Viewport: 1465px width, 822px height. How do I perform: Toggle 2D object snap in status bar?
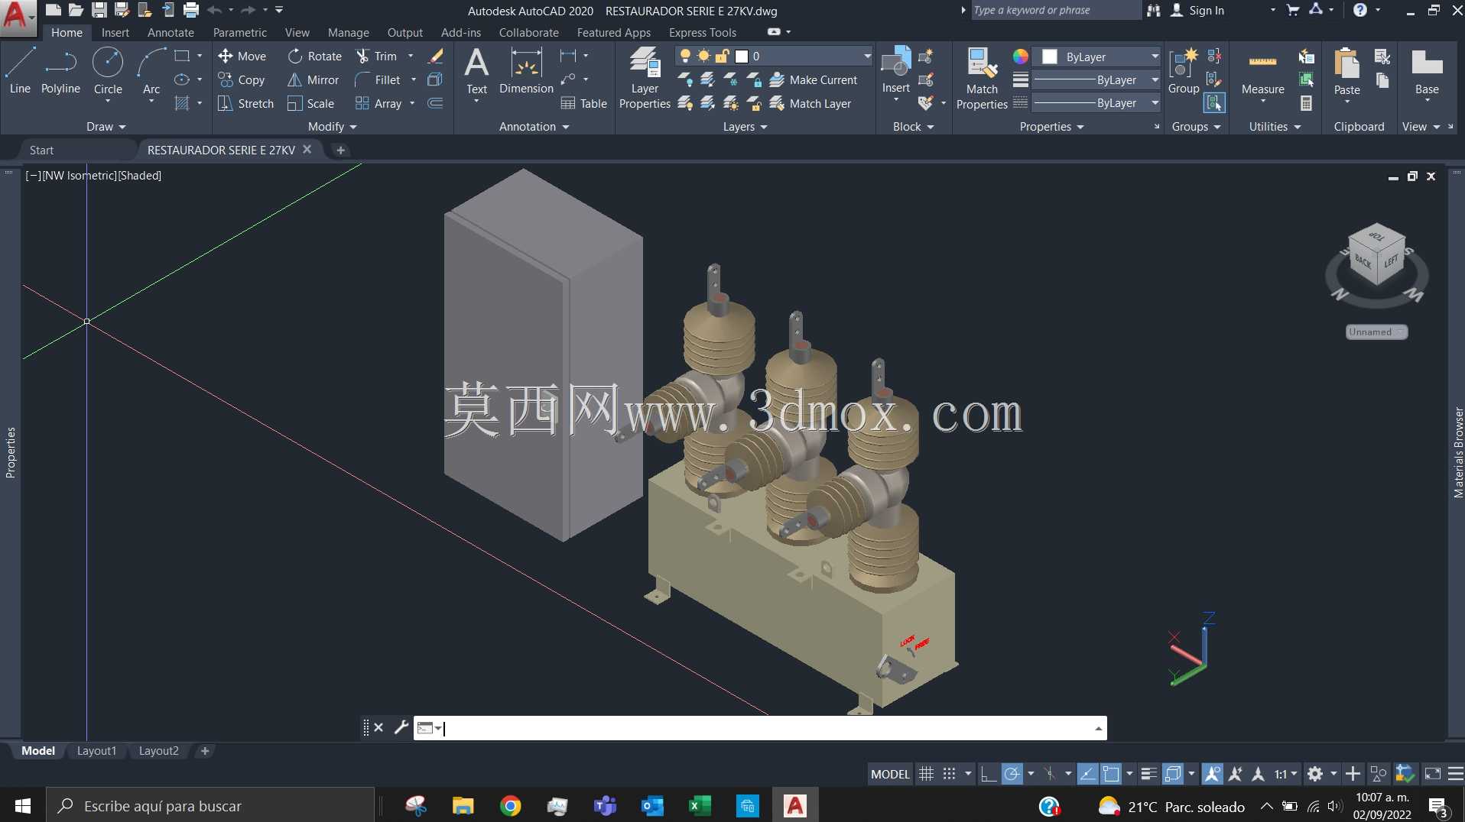(1111, 774)
